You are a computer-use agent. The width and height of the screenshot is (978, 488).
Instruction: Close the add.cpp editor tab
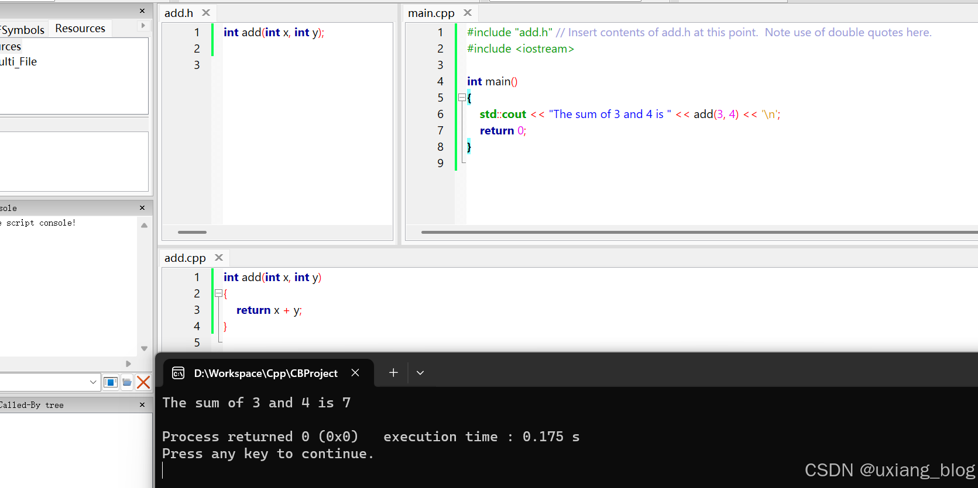pyautogui.click(x=219, y=257)
